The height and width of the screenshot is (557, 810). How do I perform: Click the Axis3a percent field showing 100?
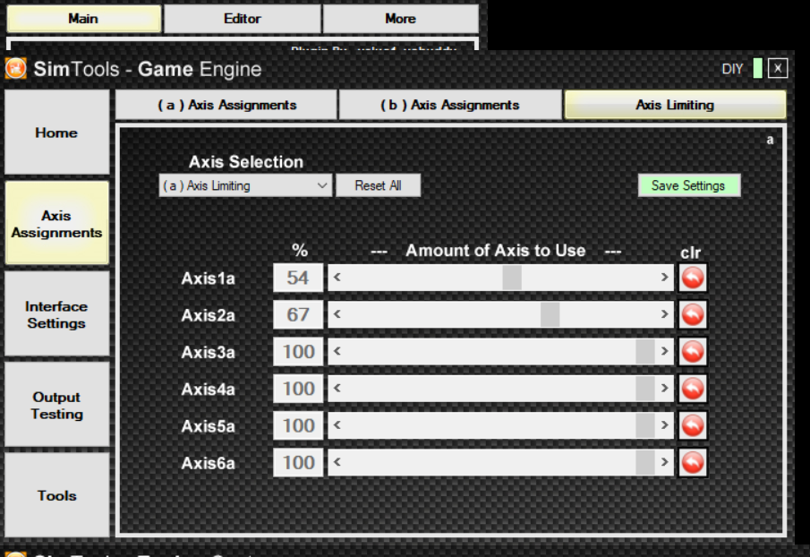pos(298,351)
